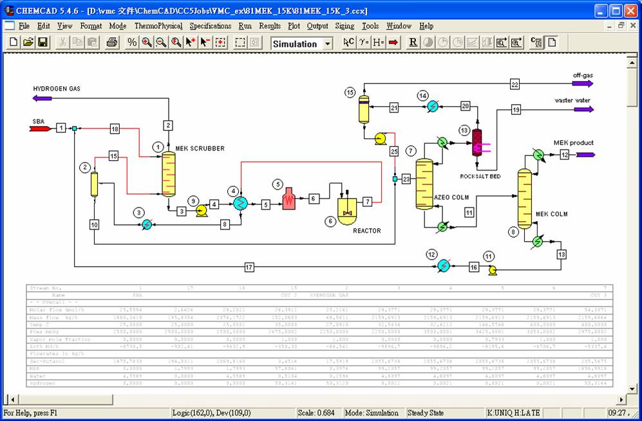The height and width of the screenshot is (421, 642).
Task: Click the blank page icon at toolbar end
Action: click(551, 42)
